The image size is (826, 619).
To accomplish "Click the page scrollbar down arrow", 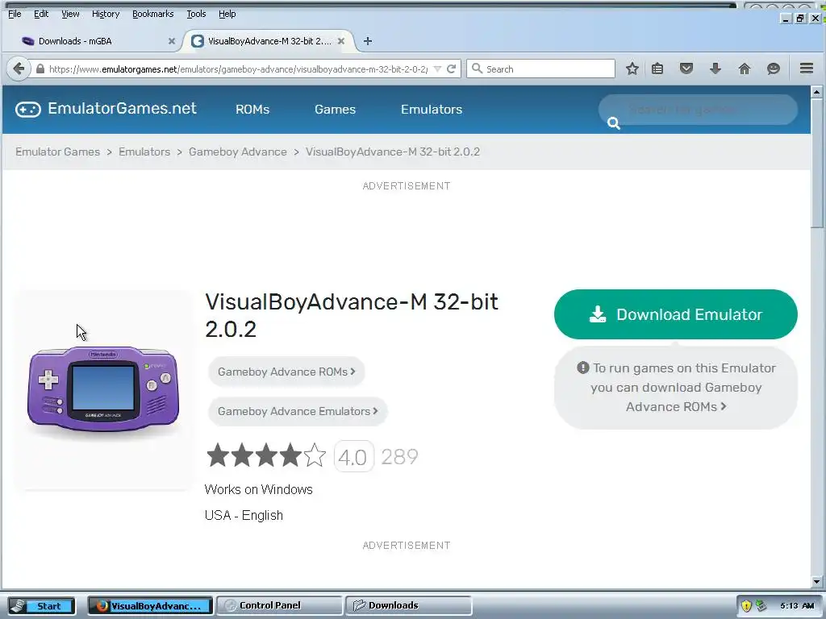I will click(816, 582).
